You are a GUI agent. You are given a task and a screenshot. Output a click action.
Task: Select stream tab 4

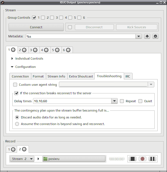[x=45, y=50]
